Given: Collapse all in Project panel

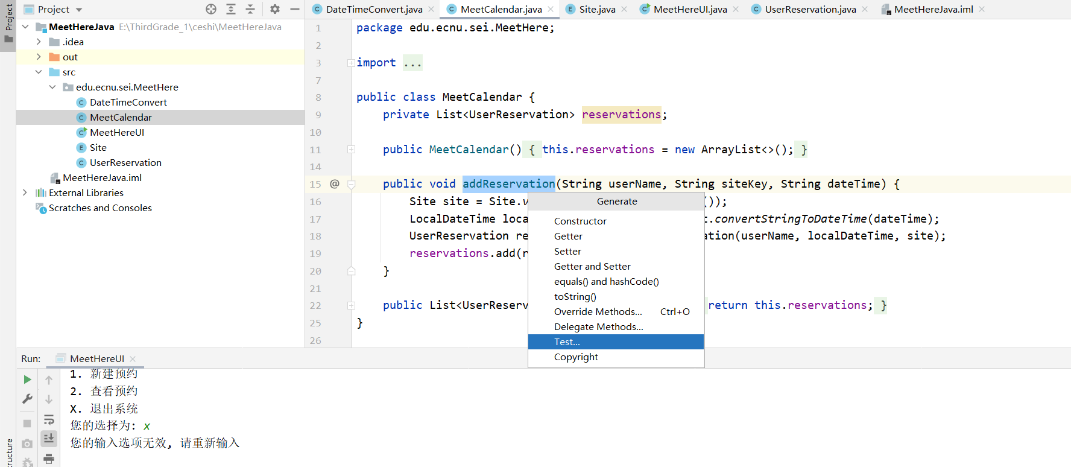Looking at the screenshot, I should pyautogui.click(x=250, y=9).
